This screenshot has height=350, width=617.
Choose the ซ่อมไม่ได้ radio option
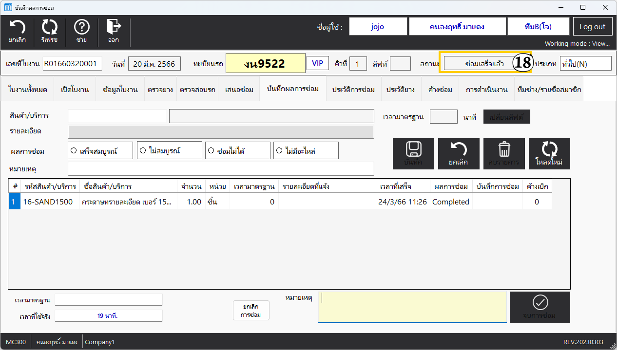pos(211,151)
